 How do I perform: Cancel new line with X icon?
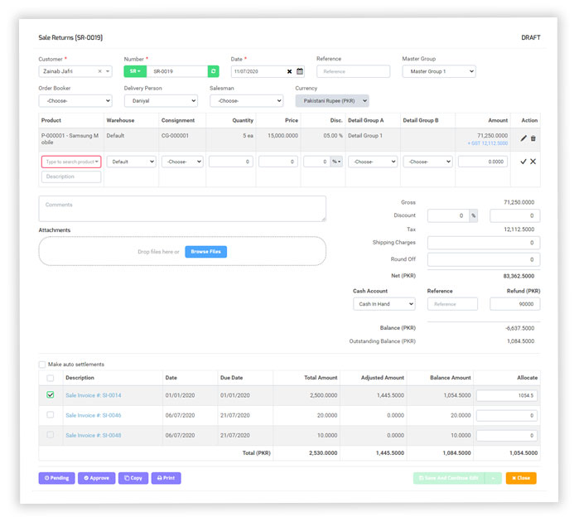[533, 162]
